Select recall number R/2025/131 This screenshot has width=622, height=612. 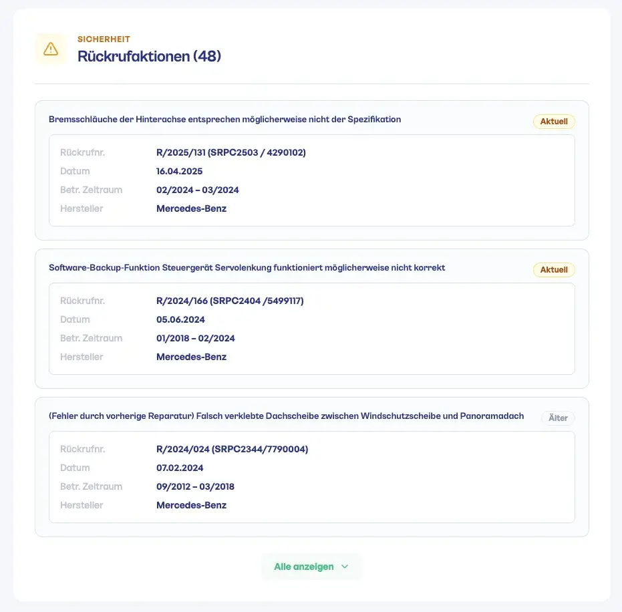pos(231,152)
